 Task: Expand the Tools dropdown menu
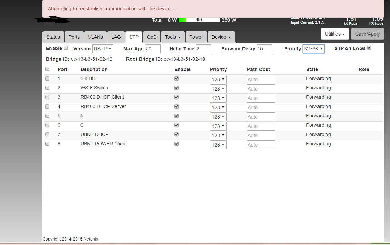(x=173, y=37)
